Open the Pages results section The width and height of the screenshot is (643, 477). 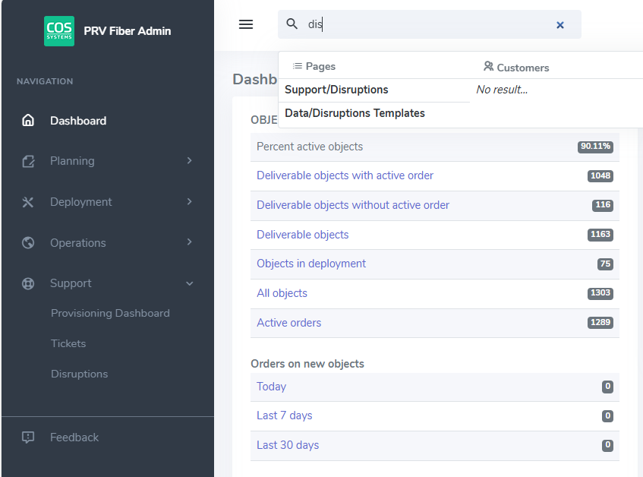pyautogui.click(x=314, y=67)
